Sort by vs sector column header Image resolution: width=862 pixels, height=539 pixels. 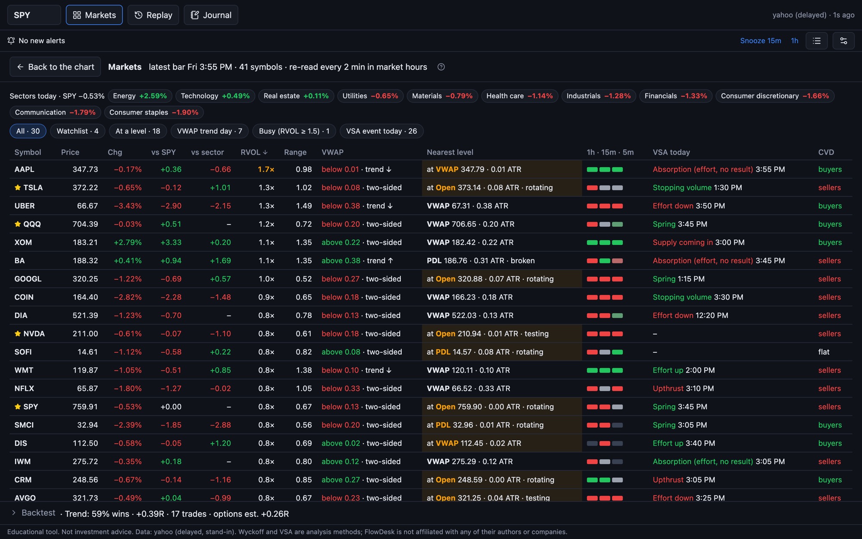(x=207, y=152)
